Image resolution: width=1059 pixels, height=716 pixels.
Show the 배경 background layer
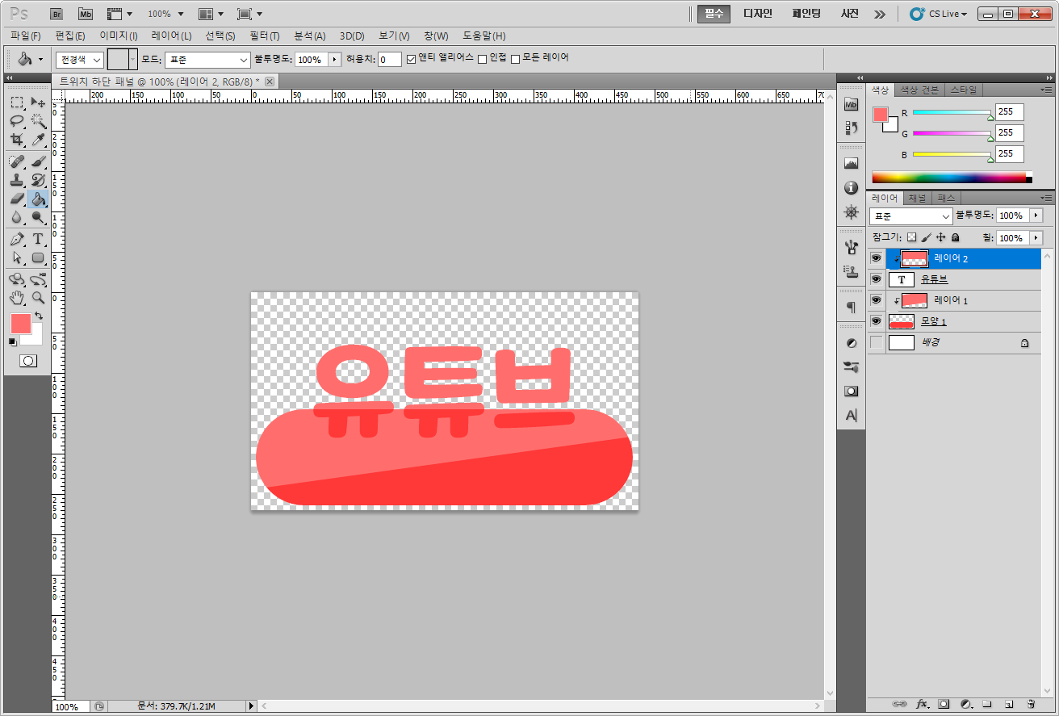(876, 342)
